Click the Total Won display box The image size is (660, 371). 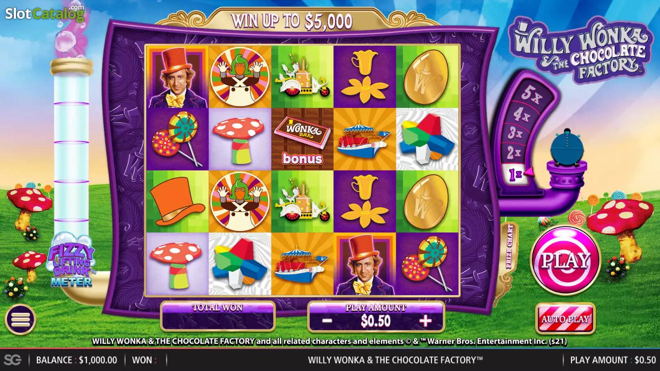[218, 316]
